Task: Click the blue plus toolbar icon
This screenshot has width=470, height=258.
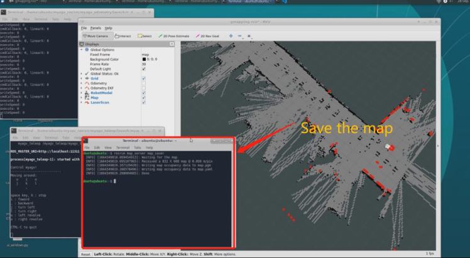Action: (231, 36)
